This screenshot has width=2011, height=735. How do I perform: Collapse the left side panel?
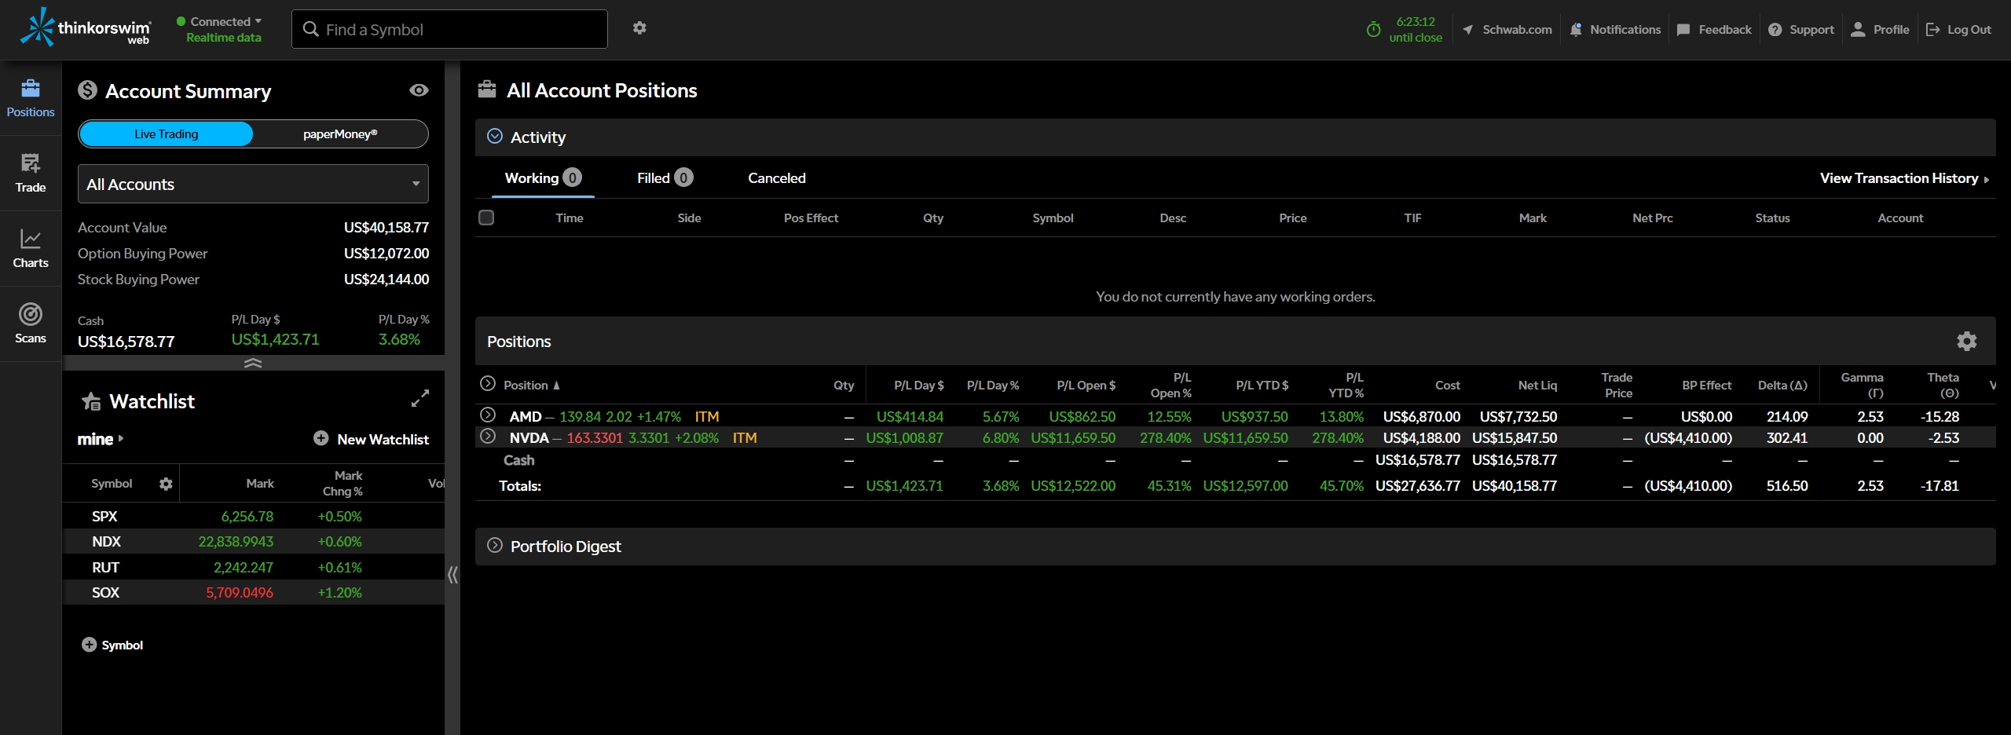click(452, 576)
